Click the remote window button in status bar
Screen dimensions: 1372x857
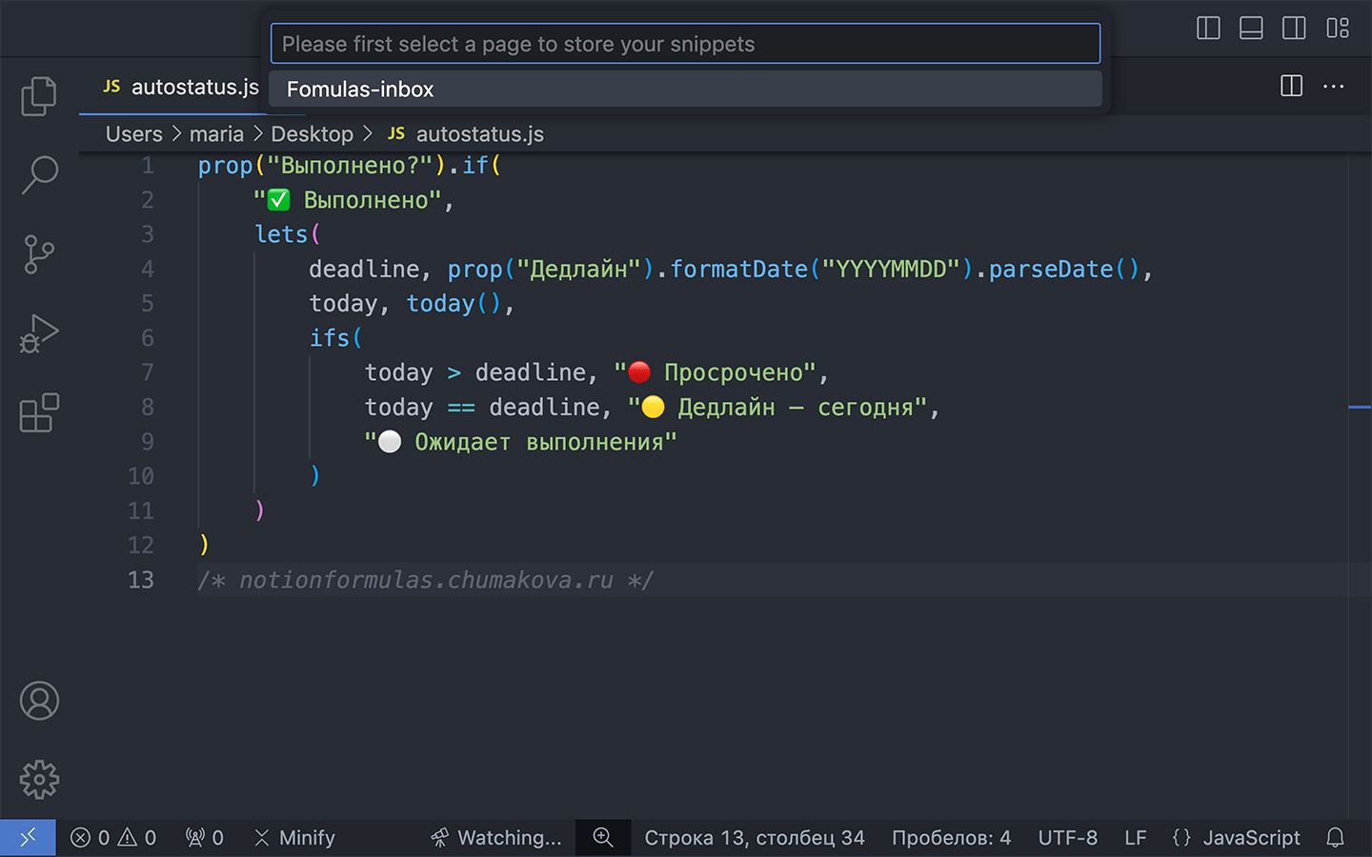point(28,838)
